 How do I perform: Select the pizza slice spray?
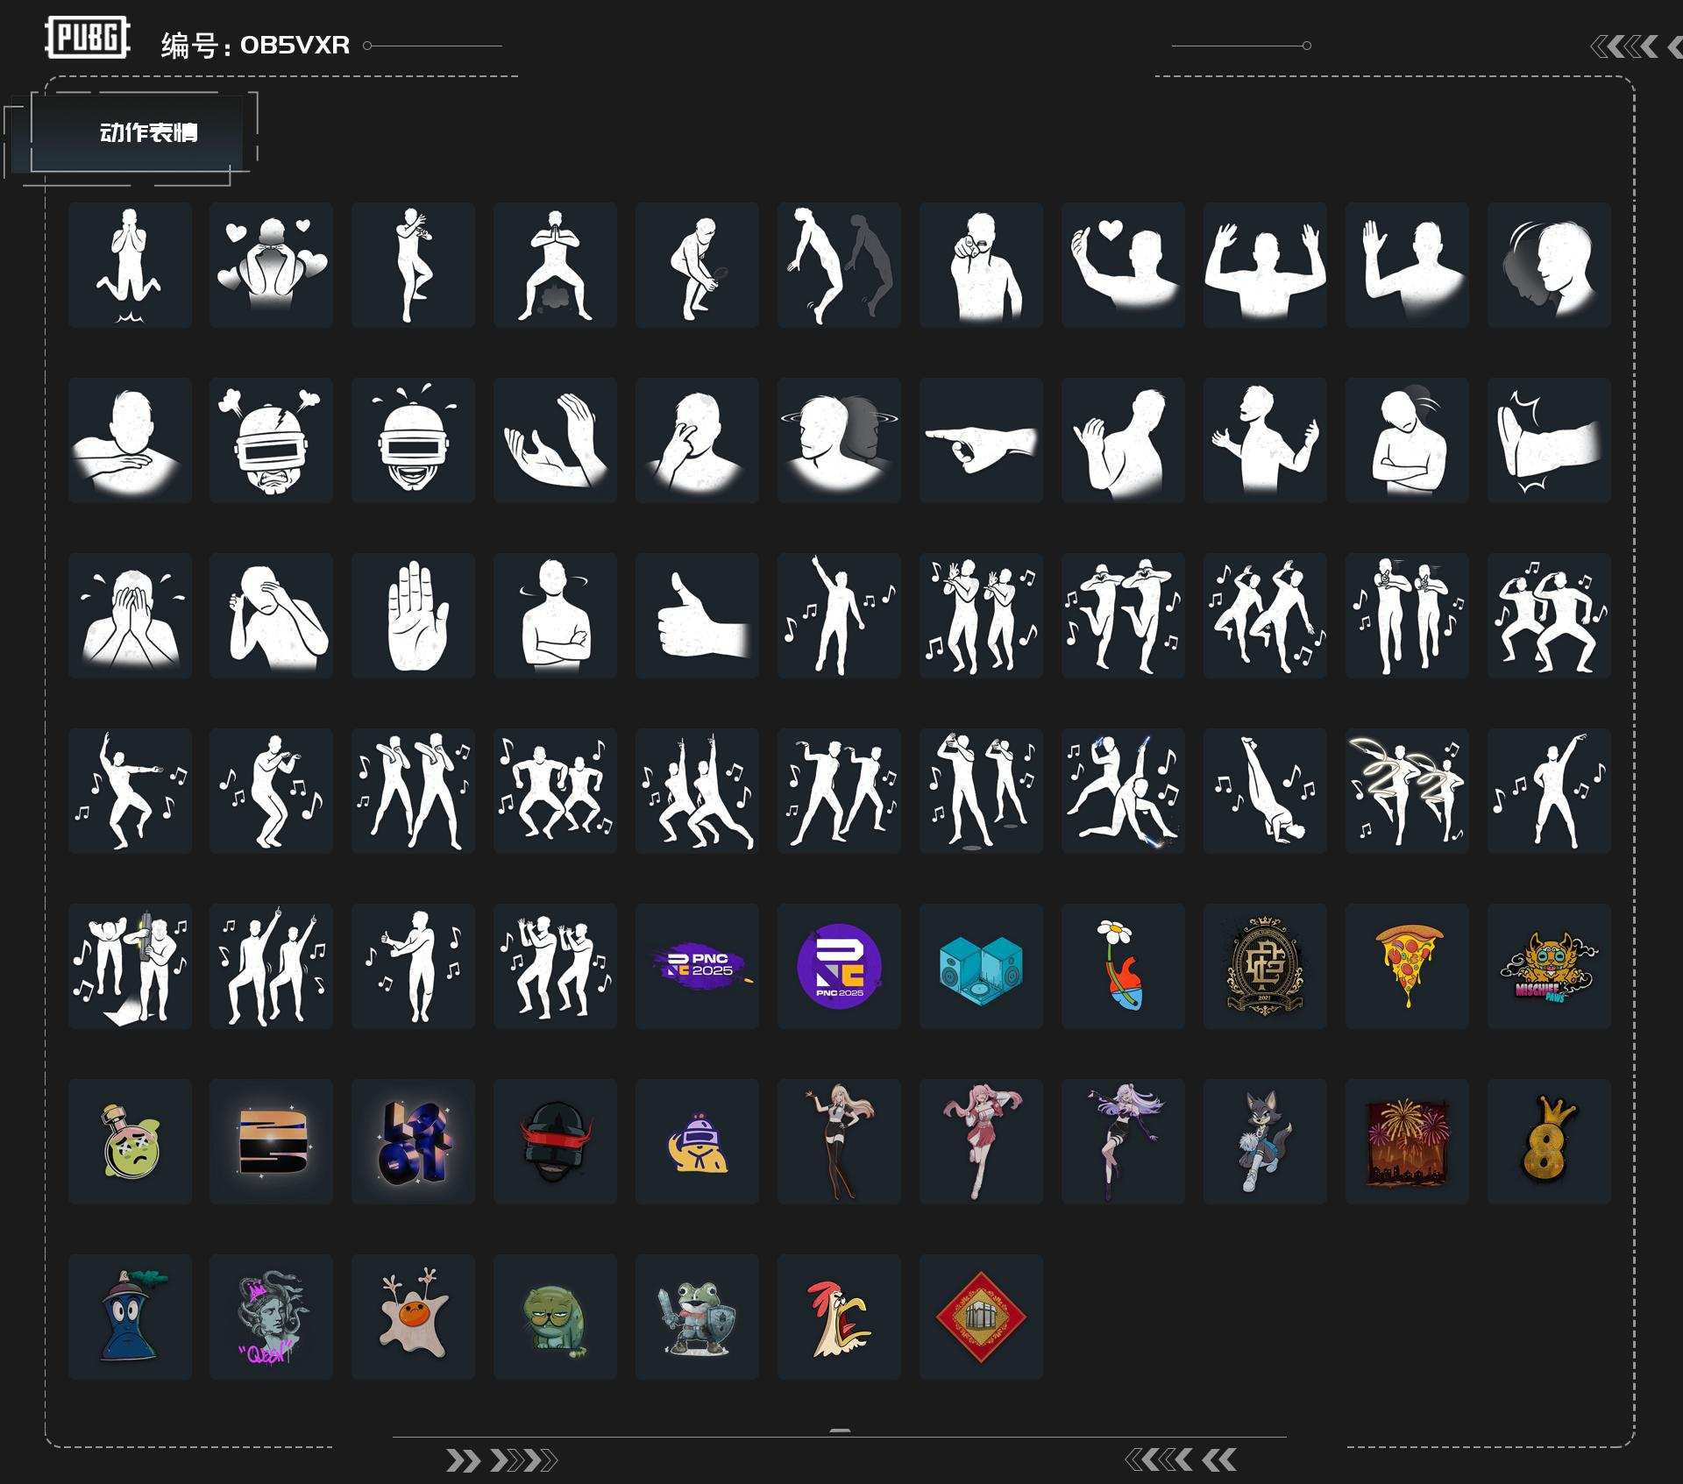(x=1407, y=966)
